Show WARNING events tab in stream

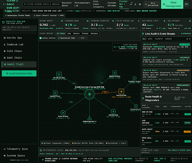168,39
